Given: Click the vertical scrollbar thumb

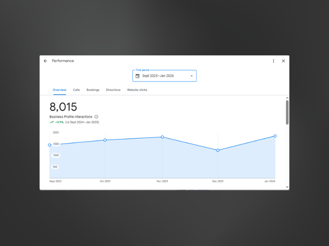Looking at the screenshot, I should tap(287, 112).
